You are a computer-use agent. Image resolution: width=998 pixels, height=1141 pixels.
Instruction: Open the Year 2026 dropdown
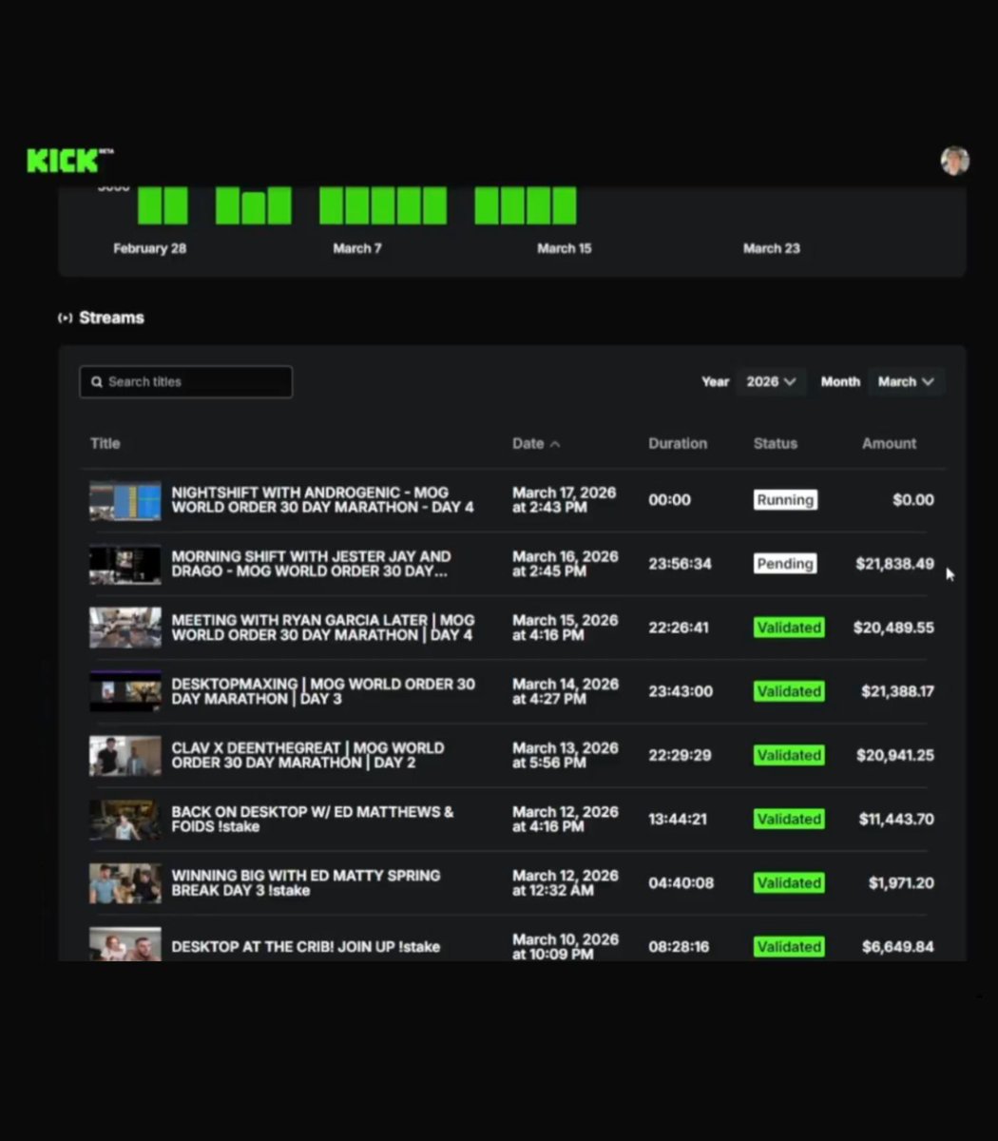click(771, 382)
